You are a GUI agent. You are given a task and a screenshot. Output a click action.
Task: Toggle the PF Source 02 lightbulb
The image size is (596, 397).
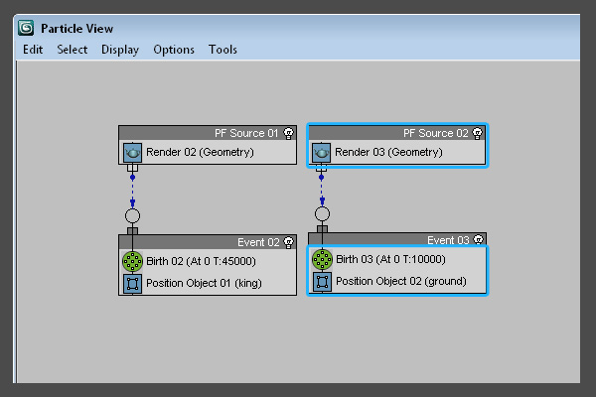click(x=477, y=132)
